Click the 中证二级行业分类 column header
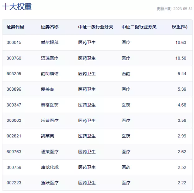 pyautogui.click(x=139, y=27)
